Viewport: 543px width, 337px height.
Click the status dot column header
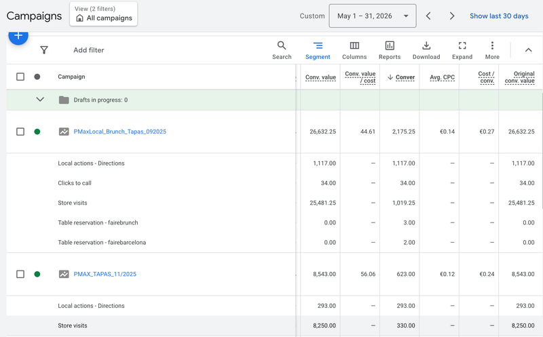click(37, 77)
